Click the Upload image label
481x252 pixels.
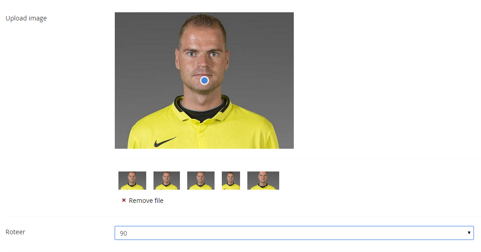click(x=26, y=18)
